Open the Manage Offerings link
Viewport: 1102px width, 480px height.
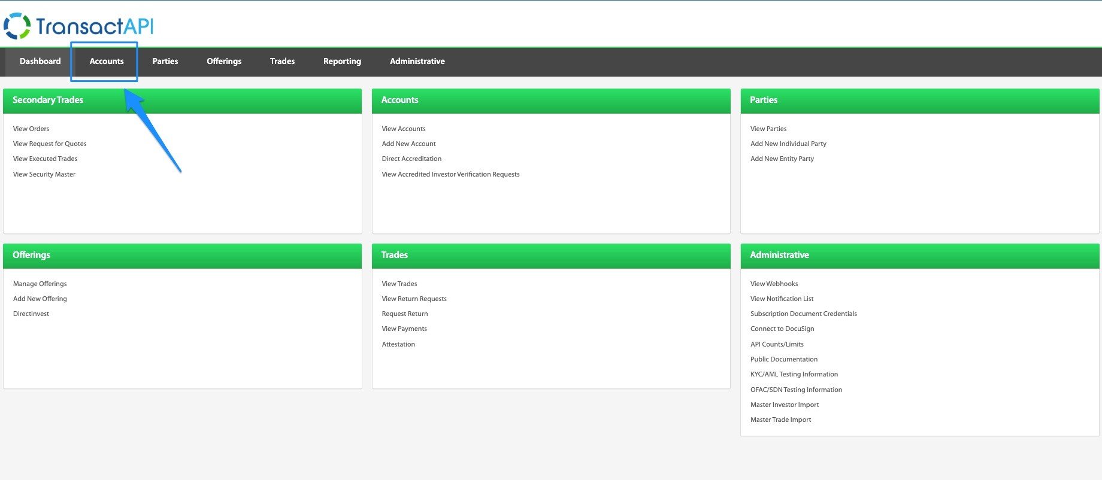click(40, 284)
